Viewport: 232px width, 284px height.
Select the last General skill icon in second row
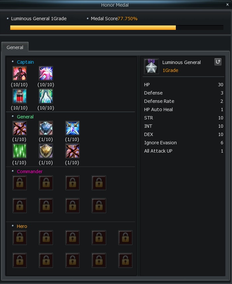72,151
